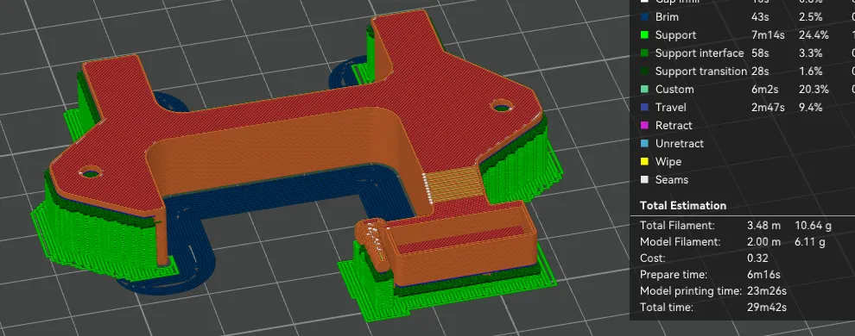
Task: Click the dark green Support transition swatch
Action: [644, 72]
